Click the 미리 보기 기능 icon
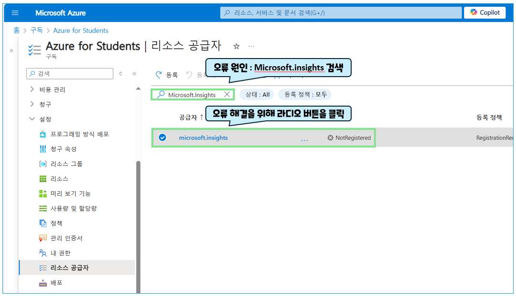 43,194
